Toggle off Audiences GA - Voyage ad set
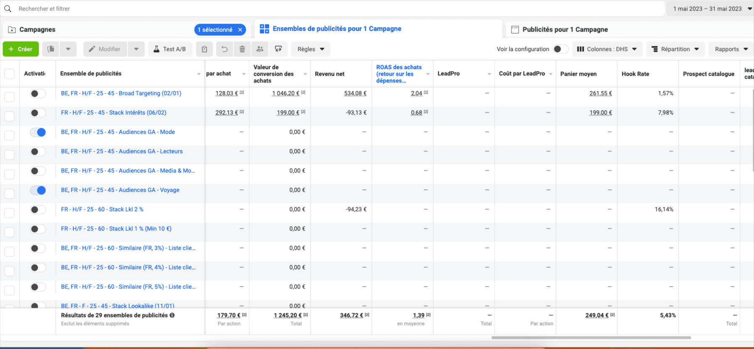This screenshot has width=754, height=349. click(x=38, y=190)
